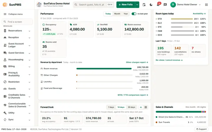Click the Occupancy 125% card

pos(53,29)
